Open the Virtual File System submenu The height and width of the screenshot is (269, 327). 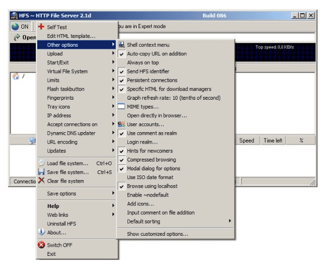pos(76,71)
